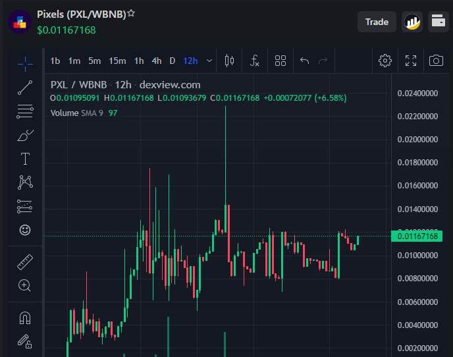
Task: Open chart settings gear
Action: click(385, 61)
